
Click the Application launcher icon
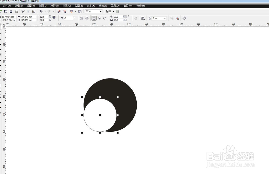(72, 12)
